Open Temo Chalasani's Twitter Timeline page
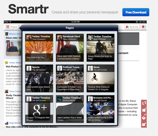158x136 pixels. pos(39,48)
